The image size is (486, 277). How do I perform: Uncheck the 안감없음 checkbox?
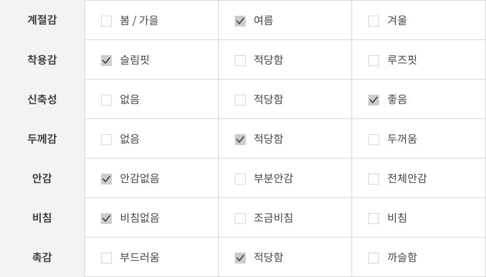pyautogui.click(x=106, y=179)
